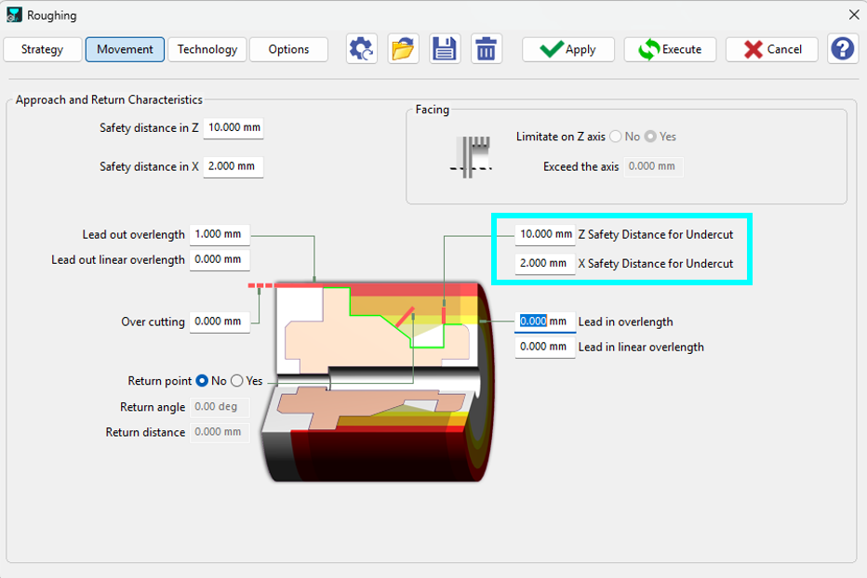Viewport: 867px width, 578px height.
Task: Edit the Safety distance in X field
Action: [x=233, y=166]
